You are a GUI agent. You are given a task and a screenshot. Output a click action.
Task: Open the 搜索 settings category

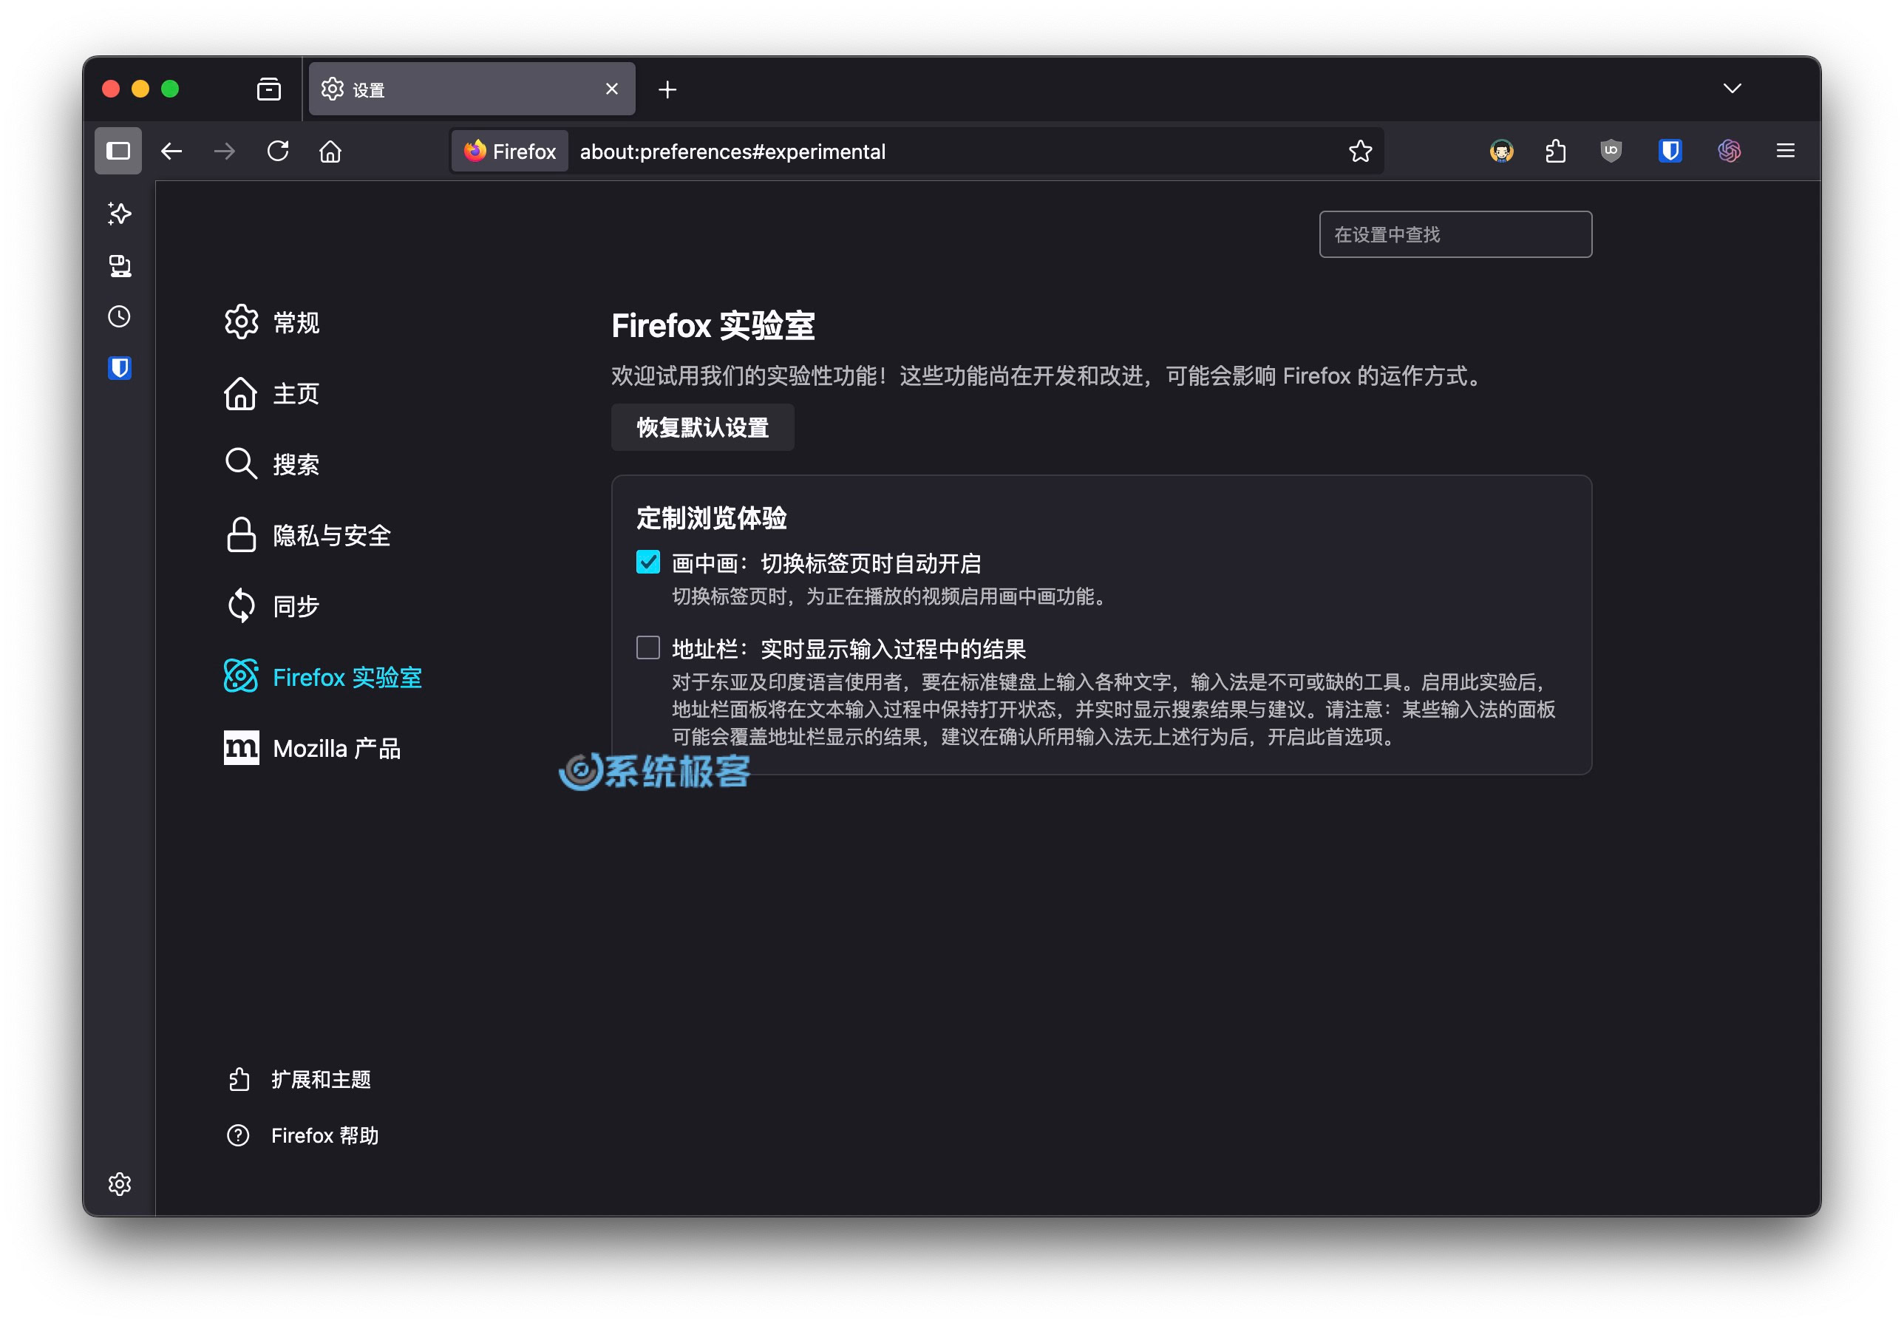click(272, 463)
